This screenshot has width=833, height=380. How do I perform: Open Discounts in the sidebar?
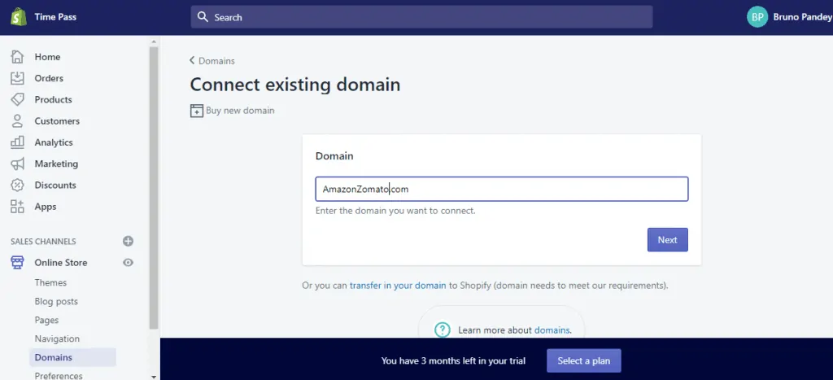click(x=55, y=186)
